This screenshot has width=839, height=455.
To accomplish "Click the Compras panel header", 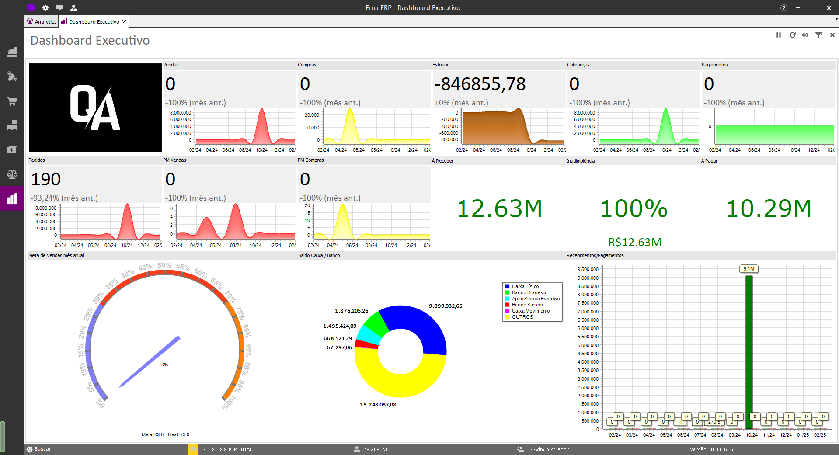I will 364,65.
